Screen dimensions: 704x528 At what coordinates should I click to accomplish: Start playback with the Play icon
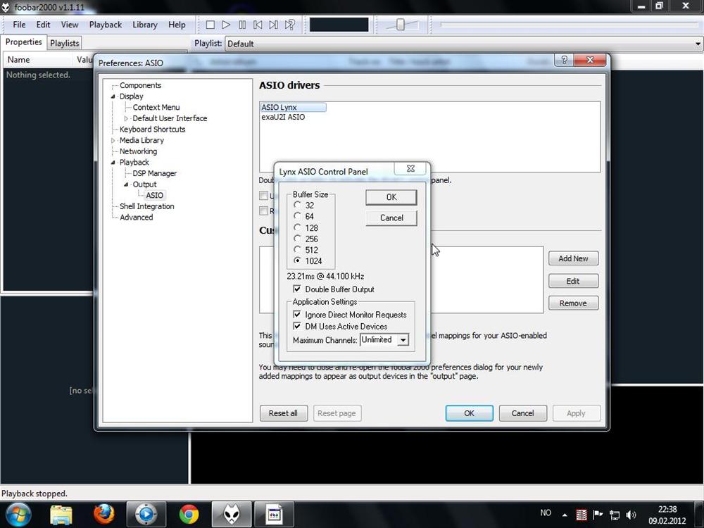[x=226, y=25]
